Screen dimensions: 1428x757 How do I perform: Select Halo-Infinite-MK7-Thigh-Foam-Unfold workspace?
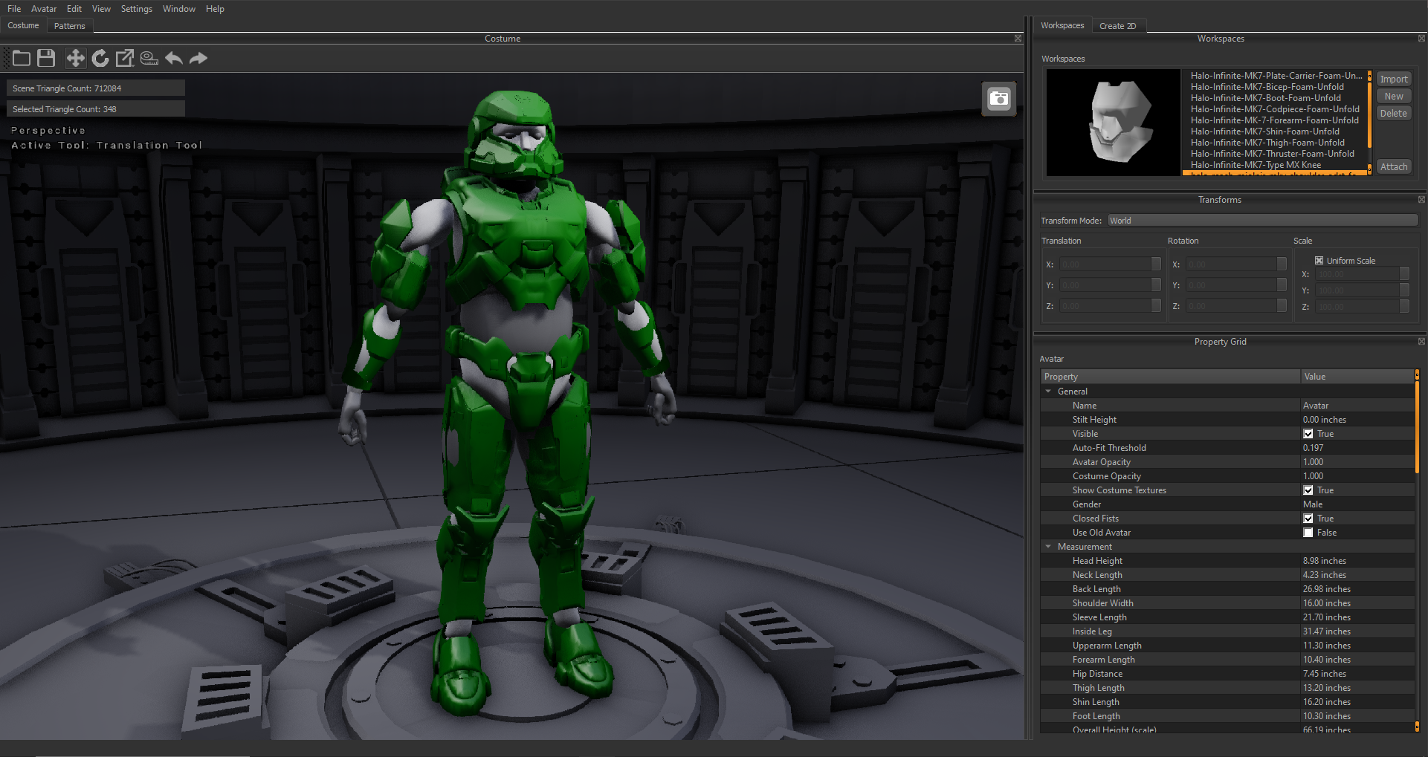click(x=1267, y=143)
